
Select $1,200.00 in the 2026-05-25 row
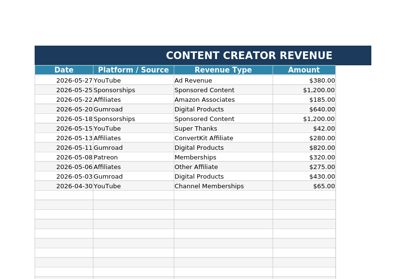point(304,90)
